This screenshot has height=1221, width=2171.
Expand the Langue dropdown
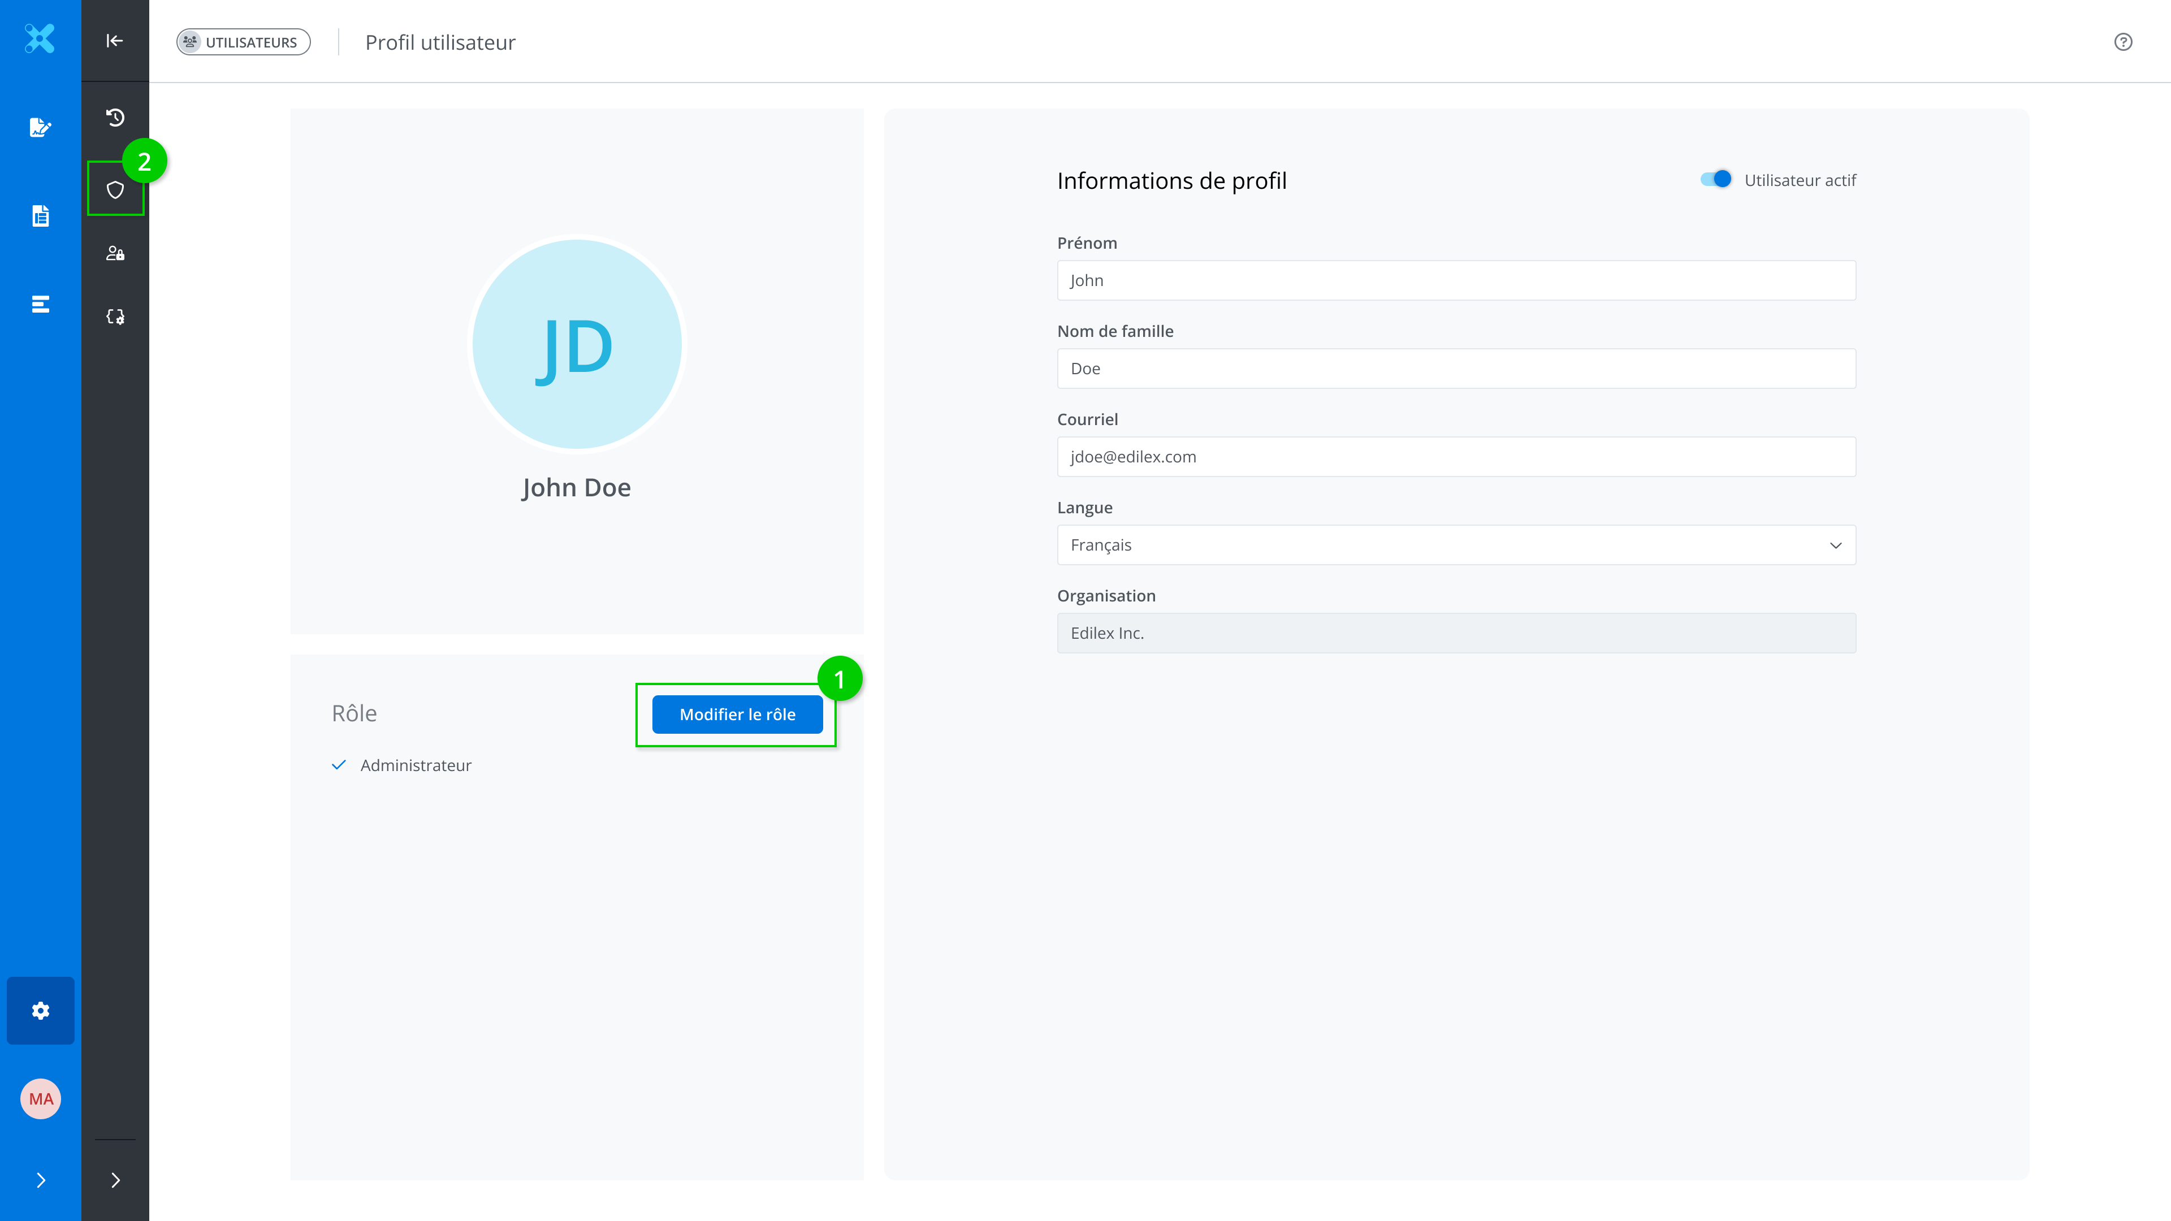(x=1455, y=545)
